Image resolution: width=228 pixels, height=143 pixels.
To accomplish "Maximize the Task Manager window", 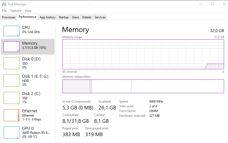I will click(x=212, y=4).
